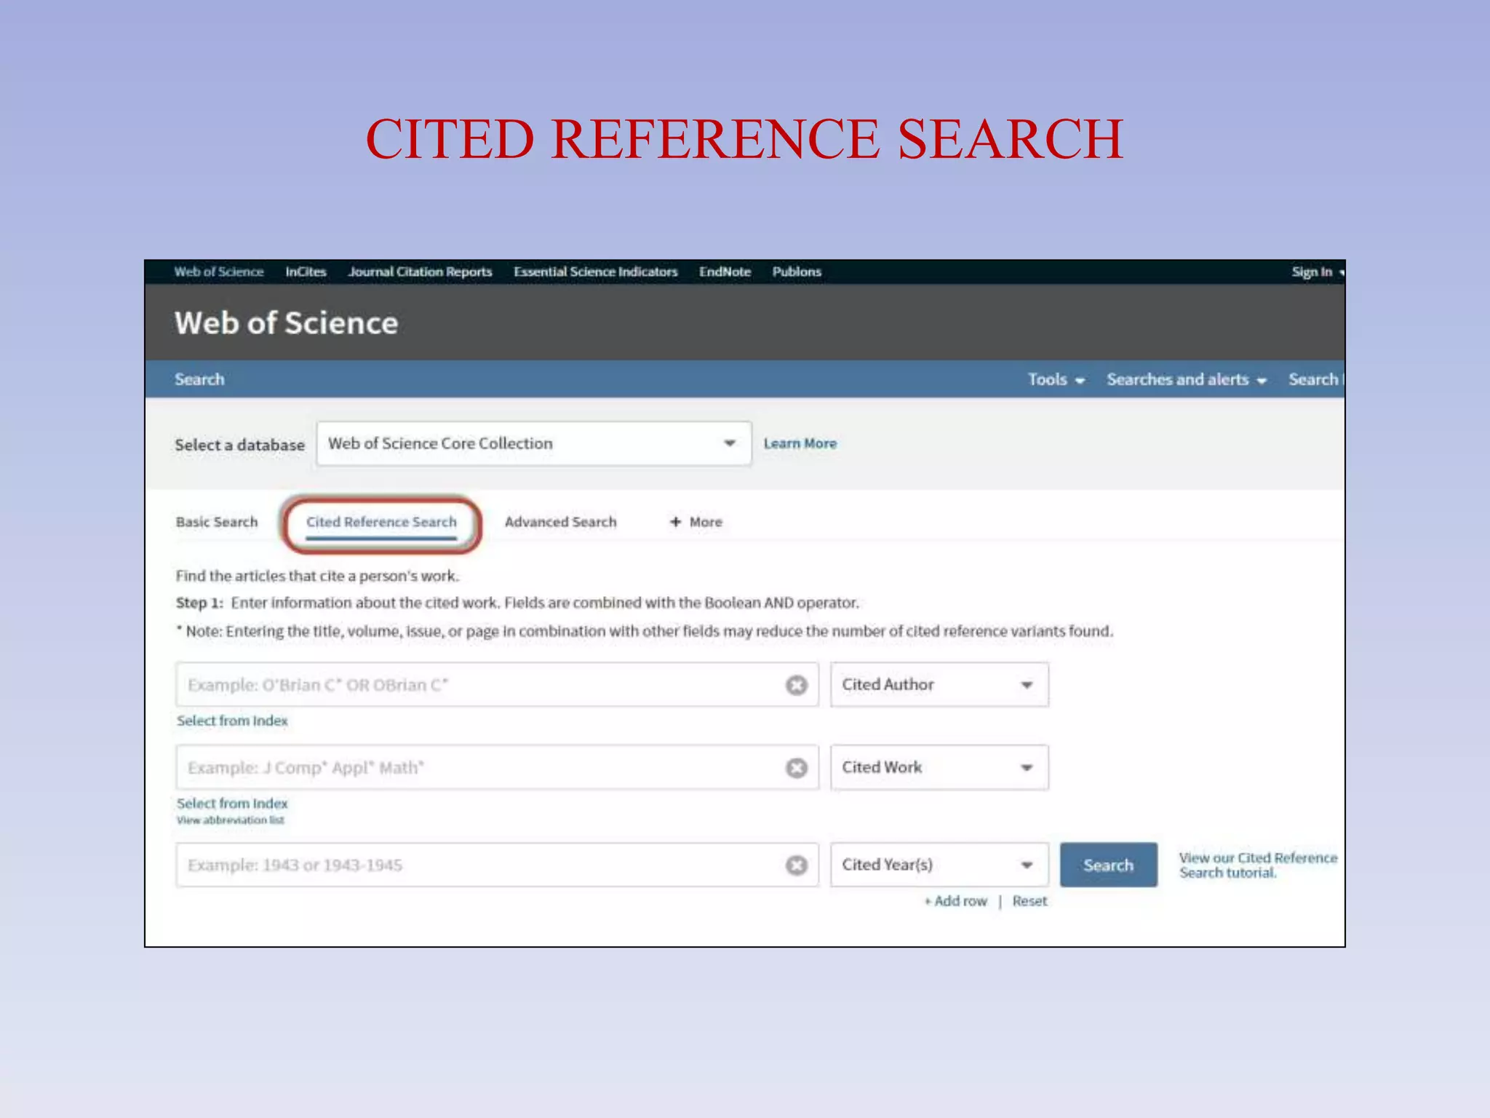
Task: Click the plus icon next to More
Action: pos(676,522)
